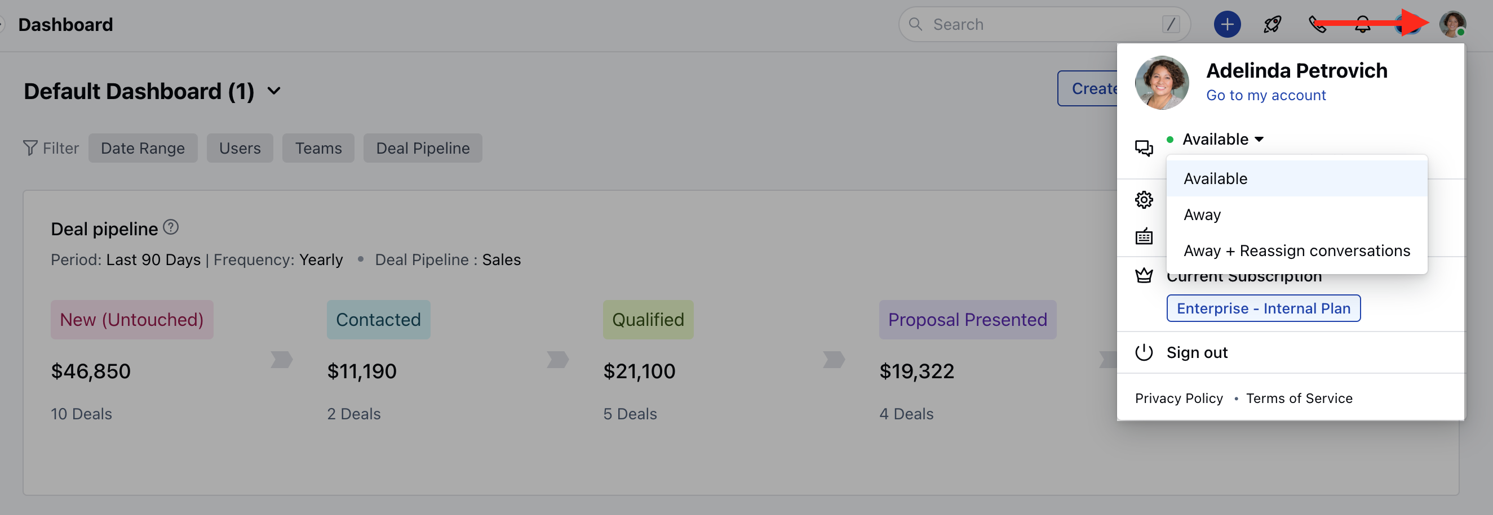Click the blue plus quick-add icon
Screen dimensions: 1493x515
tap(1227, 24)
